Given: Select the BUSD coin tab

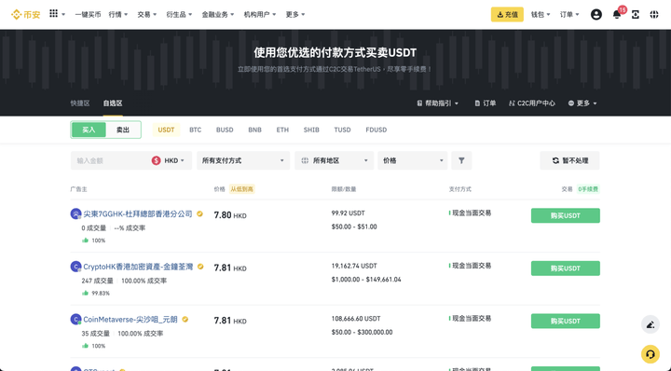Looking at the screenshot, I should point(225,130).
